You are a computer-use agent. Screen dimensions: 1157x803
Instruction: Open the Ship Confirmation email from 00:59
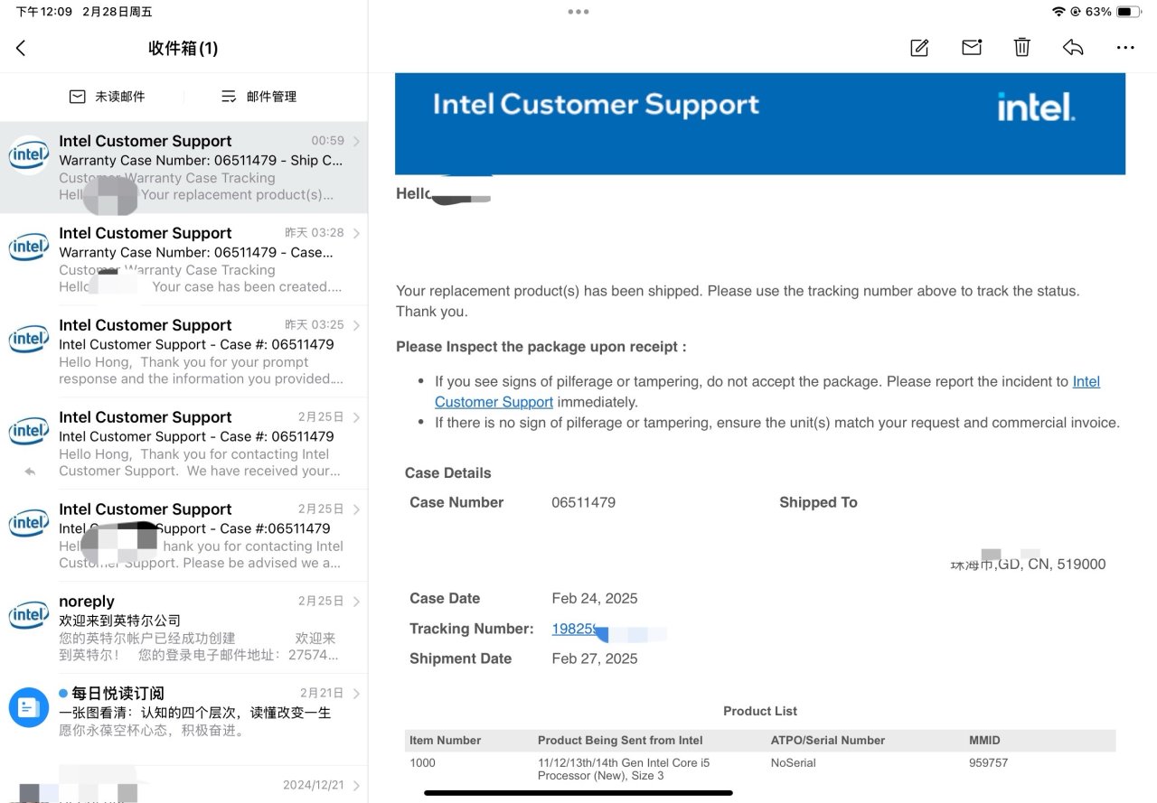199,167
